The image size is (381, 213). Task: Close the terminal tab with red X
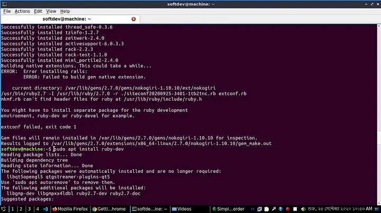point(133,19)
